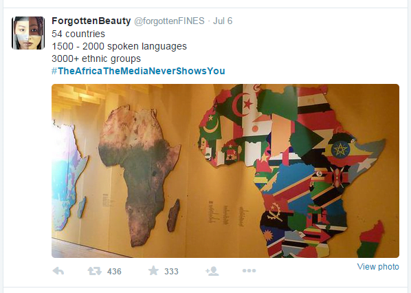Retweet this tweet using the retweet icon
This screenshot has height=293, width=411.
(x=94, y=271)
